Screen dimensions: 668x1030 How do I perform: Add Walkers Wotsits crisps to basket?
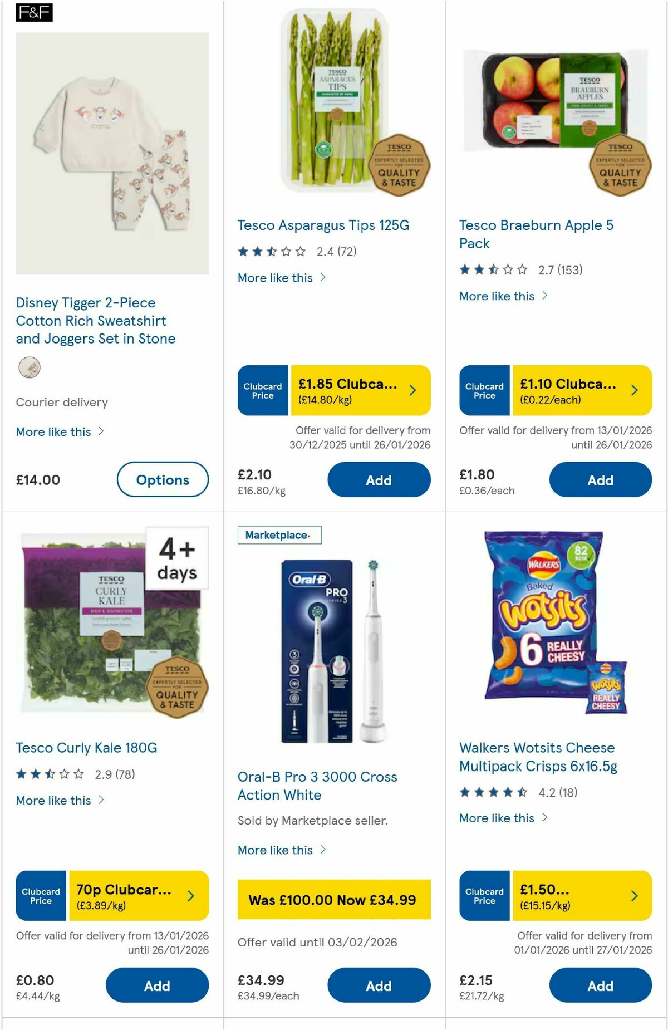point(600,985)
